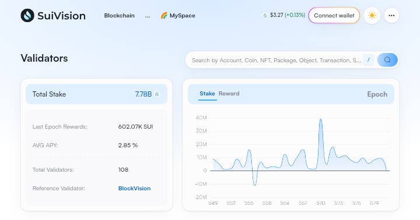Switch to the Stake chart tab
This screenshot has width=420, height=220.
[x=207, y=94]
